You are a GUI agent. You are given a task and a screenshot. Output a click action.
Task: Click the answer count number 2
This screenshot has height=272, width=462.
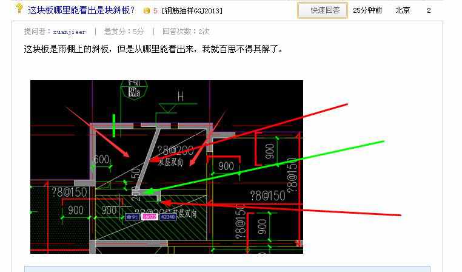tap(429, 10)
